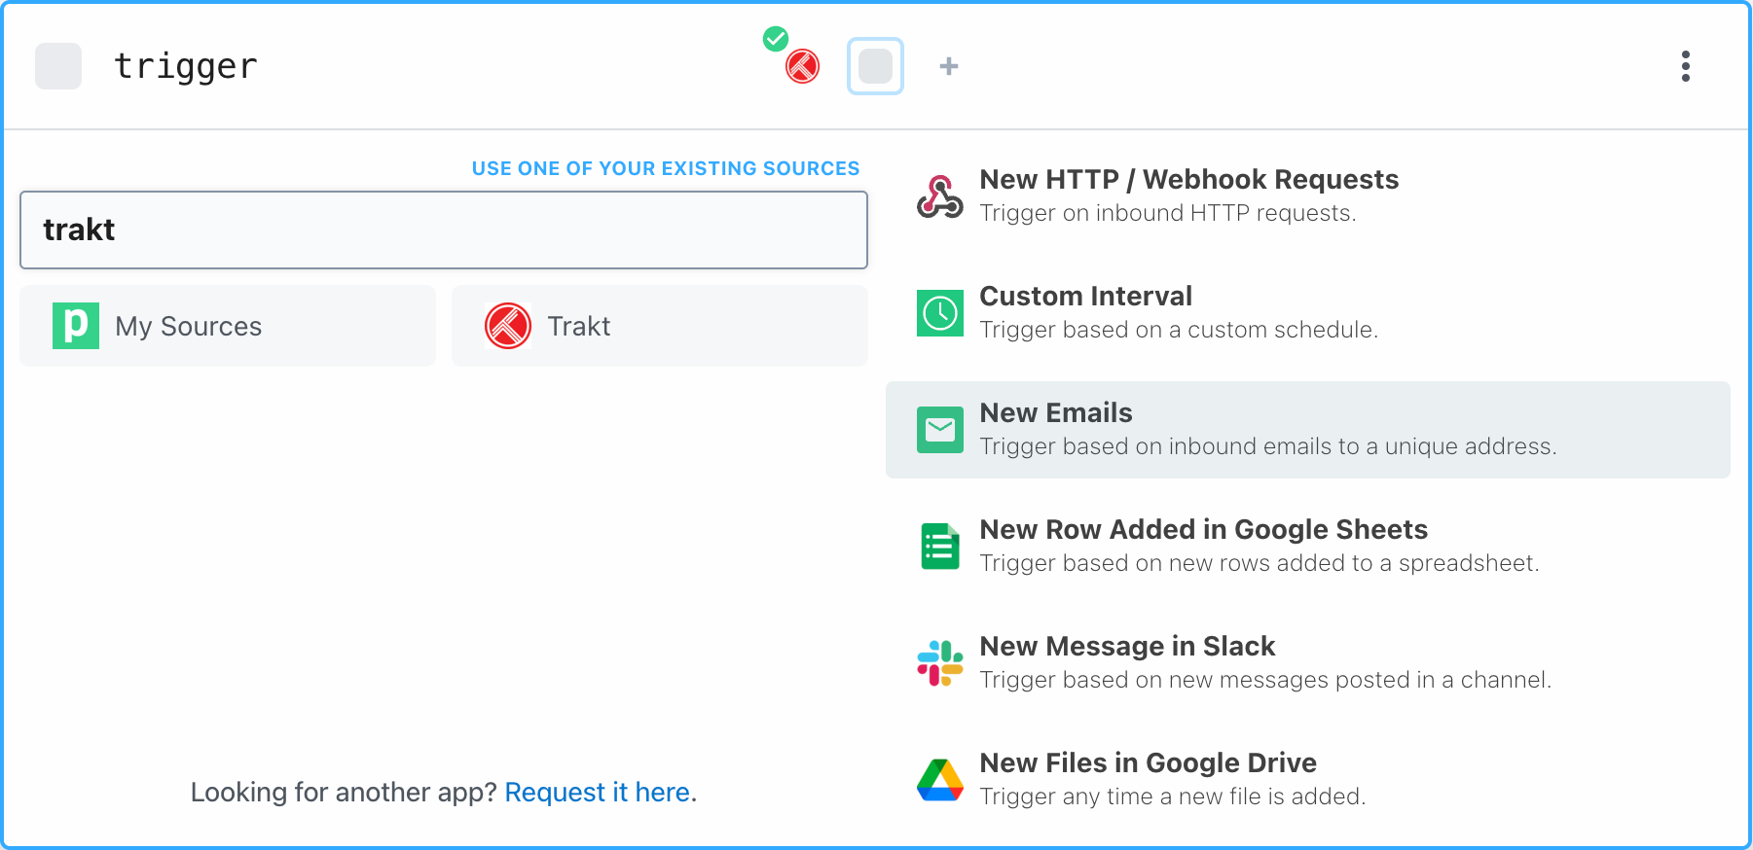Click the green checkmark status badge

(x=776, y=39)
